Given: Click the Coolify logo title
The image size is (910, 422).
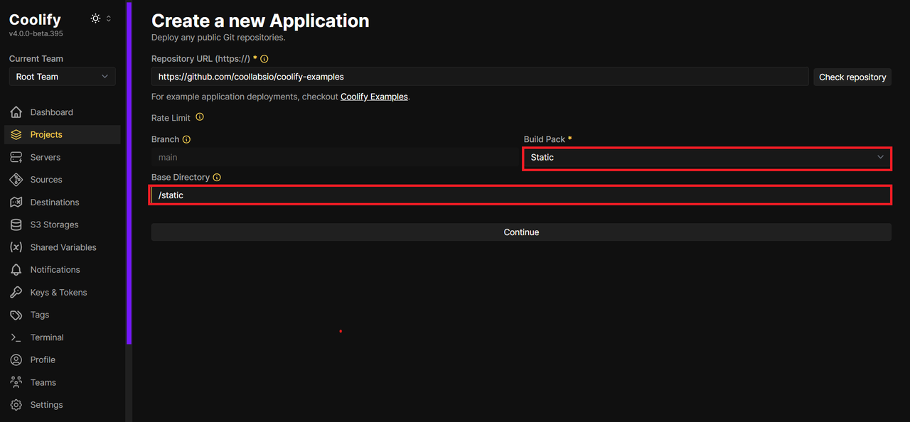Looking at the screenshot, I should 35,19.
